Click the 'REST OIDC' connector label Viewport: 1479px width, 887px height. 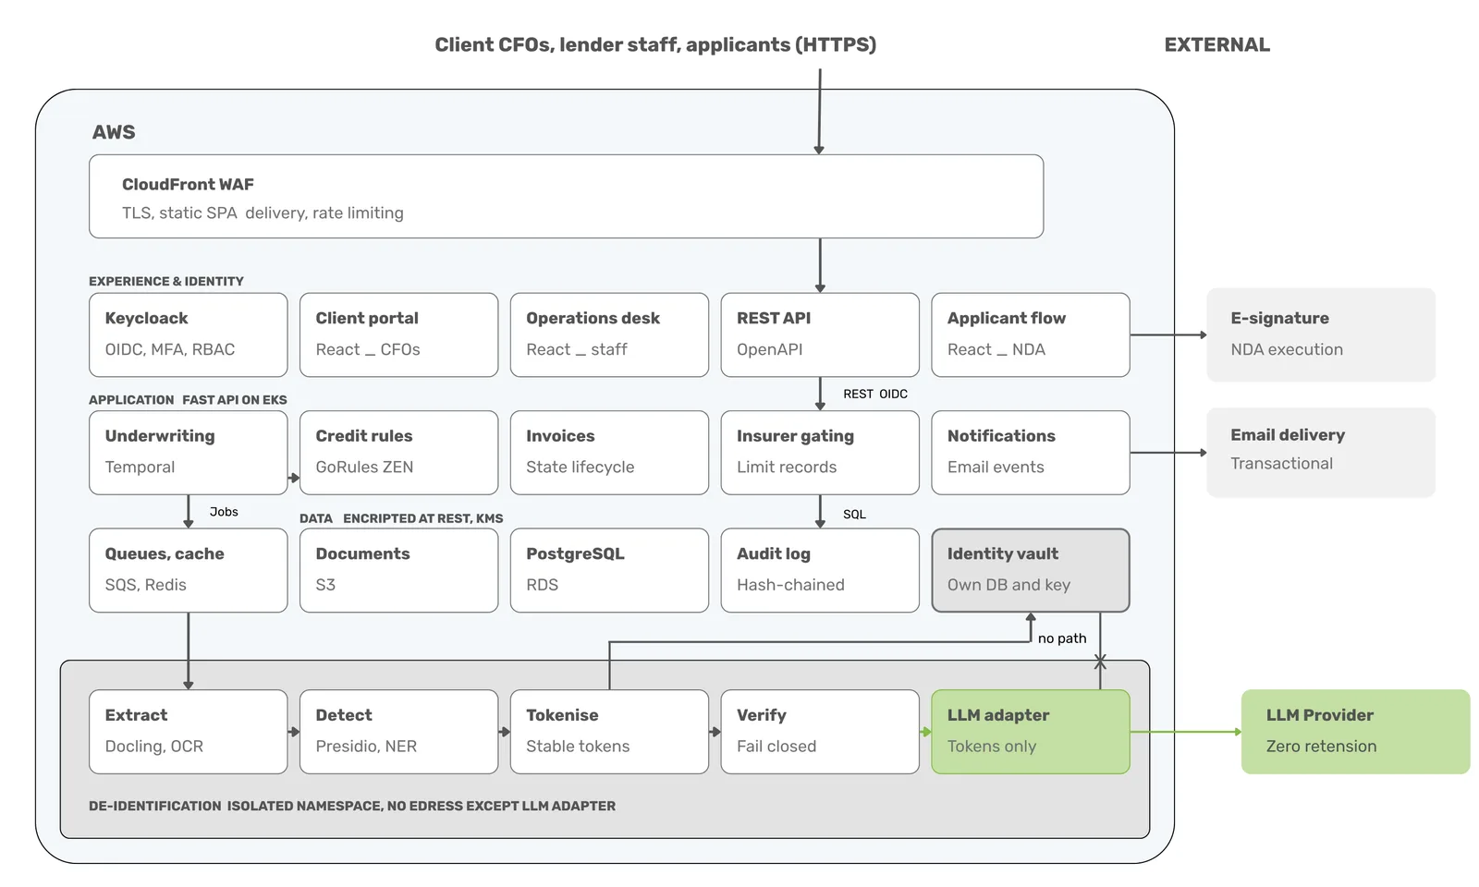874,394
